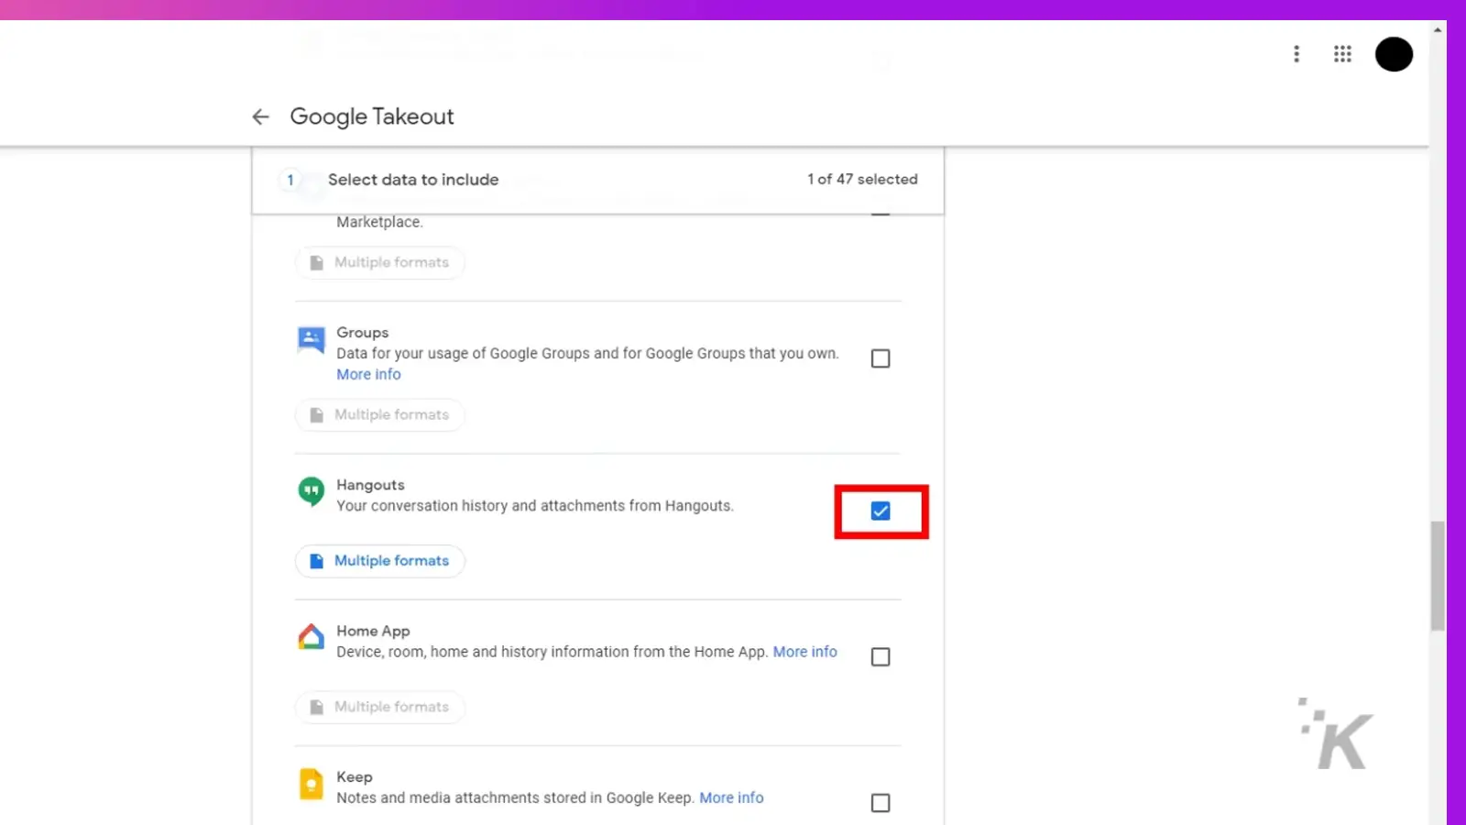
Task: Click the Keep heading text
Action: (x=355, y=777)
